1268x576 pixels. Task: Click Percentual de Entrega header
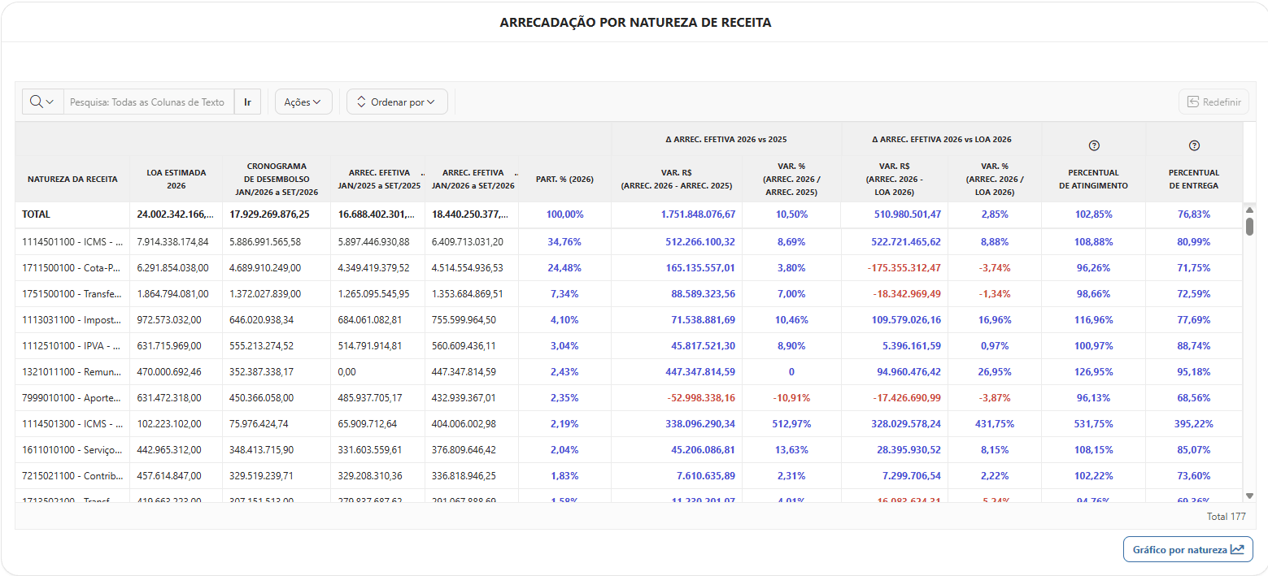pyautogui.click(x=1194, y=179)
